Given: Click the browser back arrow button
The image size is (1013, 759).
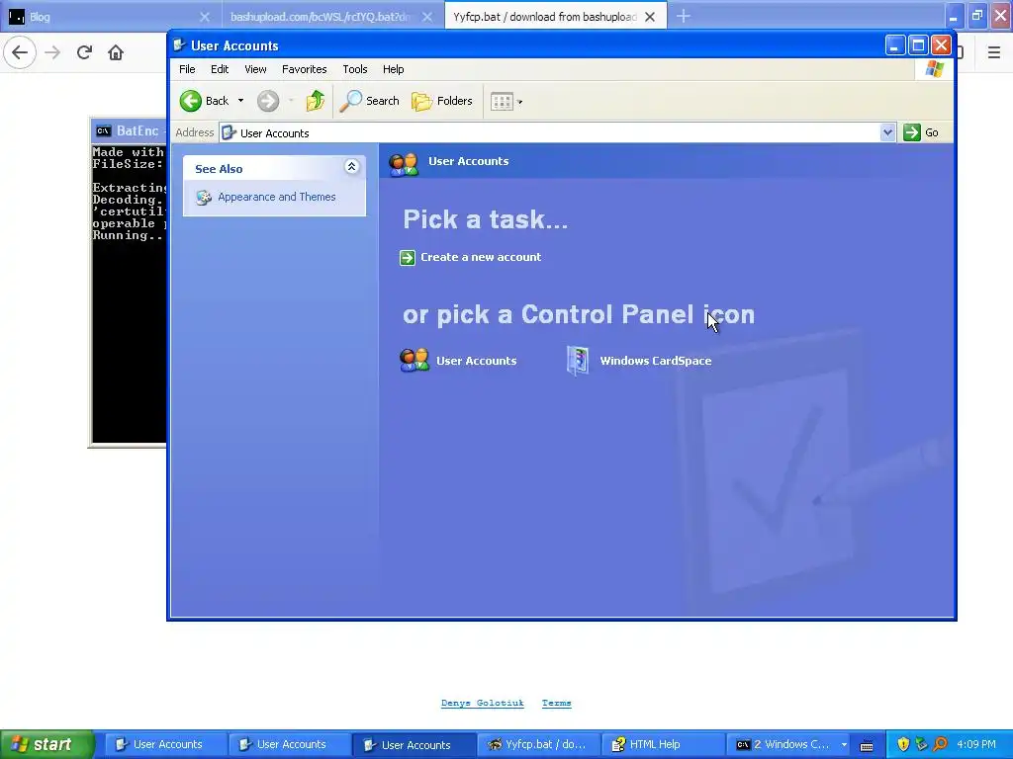Looking at the screenshot, I should pos(20,52).
